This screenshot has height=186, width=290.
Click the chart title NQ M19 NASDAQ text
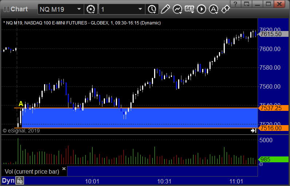tap(82, 23)
